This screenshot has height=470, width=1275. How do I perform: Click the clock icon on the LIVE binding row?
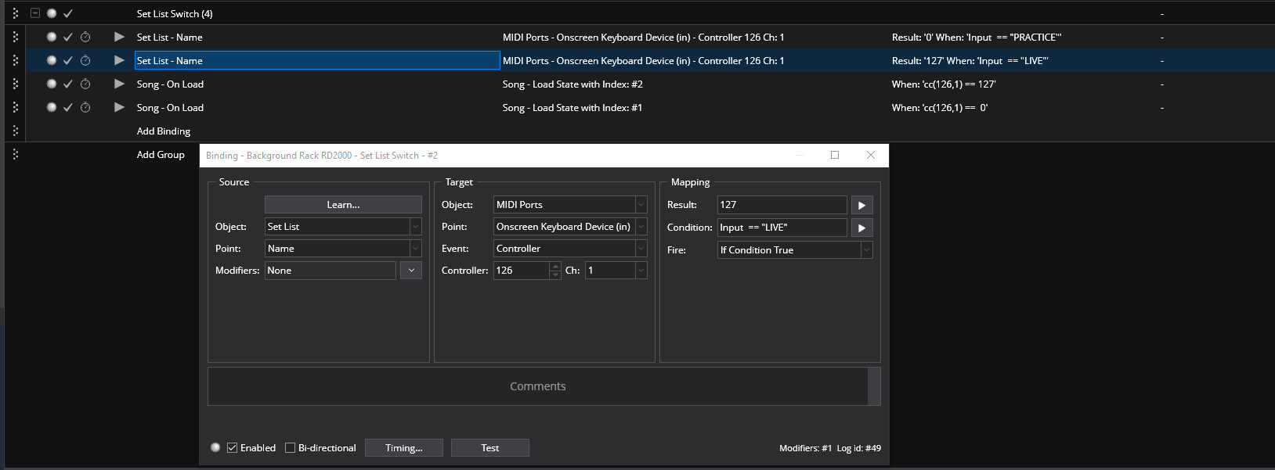point(85,60)
